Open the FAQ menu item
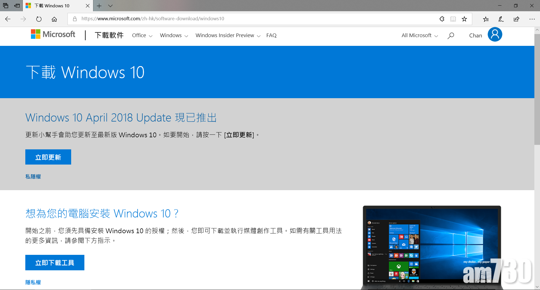Screen dimensions: 540x290 click(x=271, y=35)
